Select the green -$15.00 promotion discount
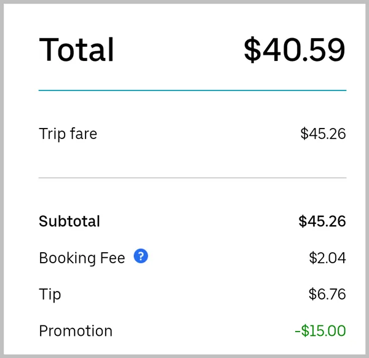Viewport: 369px width, 358px height. tap(320, 331)
